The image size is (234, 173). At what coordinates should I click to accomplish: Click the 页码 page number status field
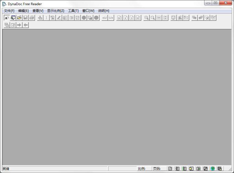[160, 168]
